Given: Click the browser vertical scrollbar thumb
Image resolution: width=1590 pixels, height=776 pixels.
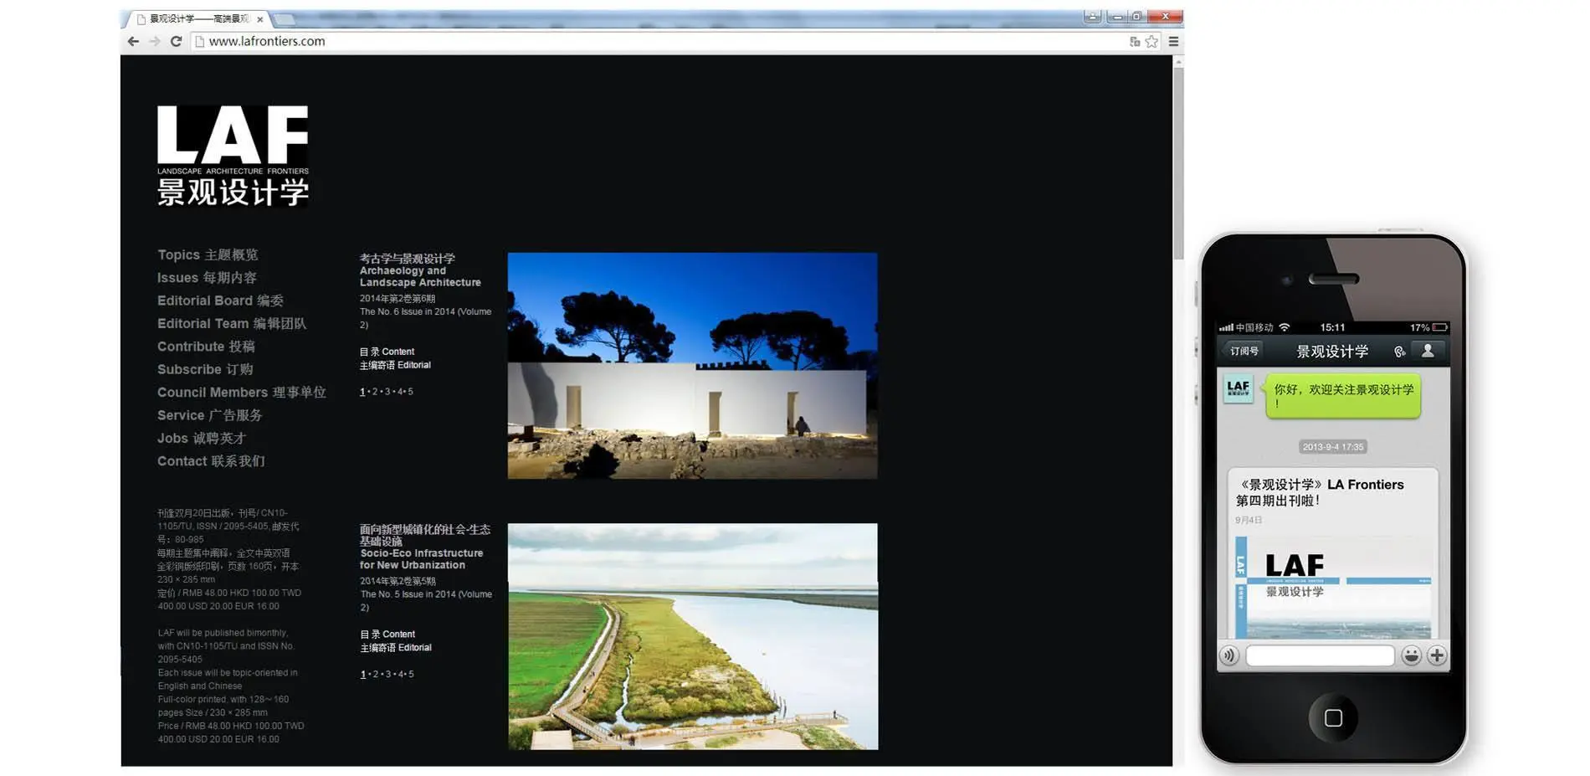Looking at the screenshot, I should click(1178, 163).
